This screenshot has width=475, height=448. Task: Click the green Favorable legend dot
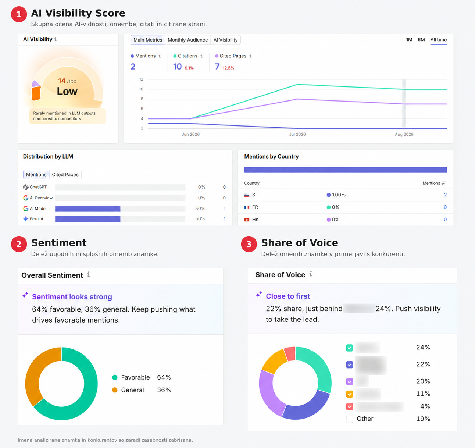point(115,377)
